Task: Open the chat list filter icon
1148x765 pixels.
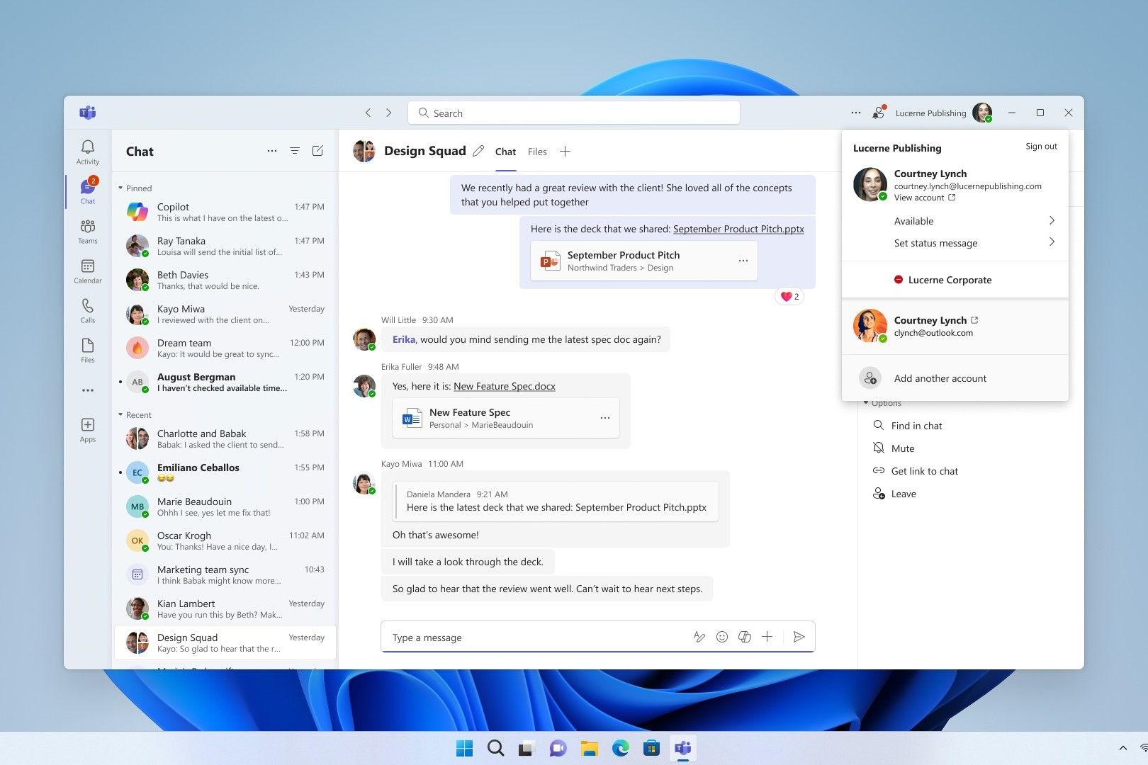Action: 295,151
